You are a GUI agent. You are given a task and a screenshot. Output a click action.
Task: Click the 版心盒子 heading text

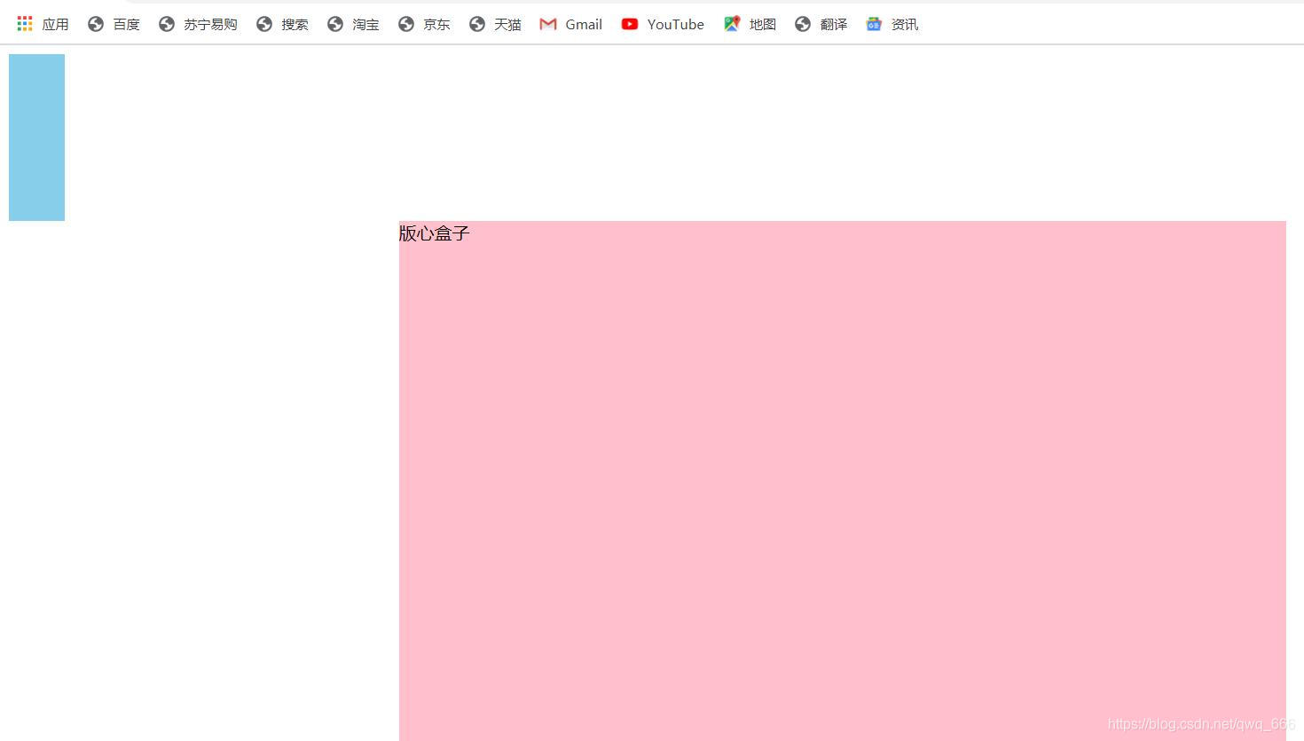pos(434,233)
